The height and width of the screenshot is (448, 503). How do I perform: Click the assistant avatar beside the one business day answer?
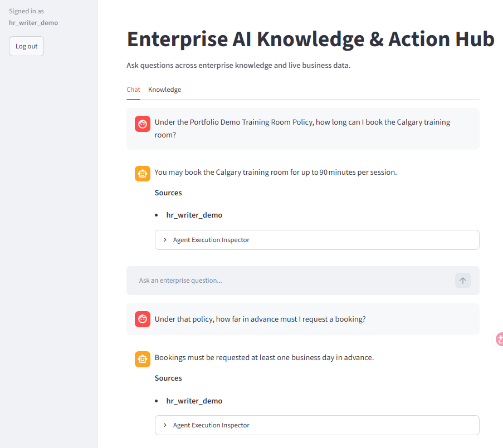pyautogui.click(x=143, y=359)
